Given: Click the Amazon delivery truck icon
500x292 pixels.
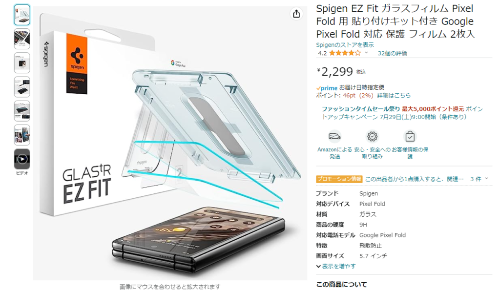Looking at the screenshot, I should 334,136.
